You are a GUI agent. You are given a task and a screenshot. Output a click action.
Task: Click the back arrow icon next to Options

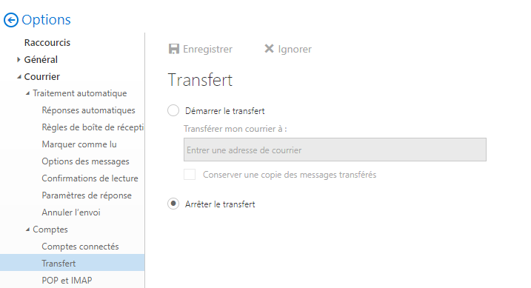pyautogui.click(x=11, y=20)
